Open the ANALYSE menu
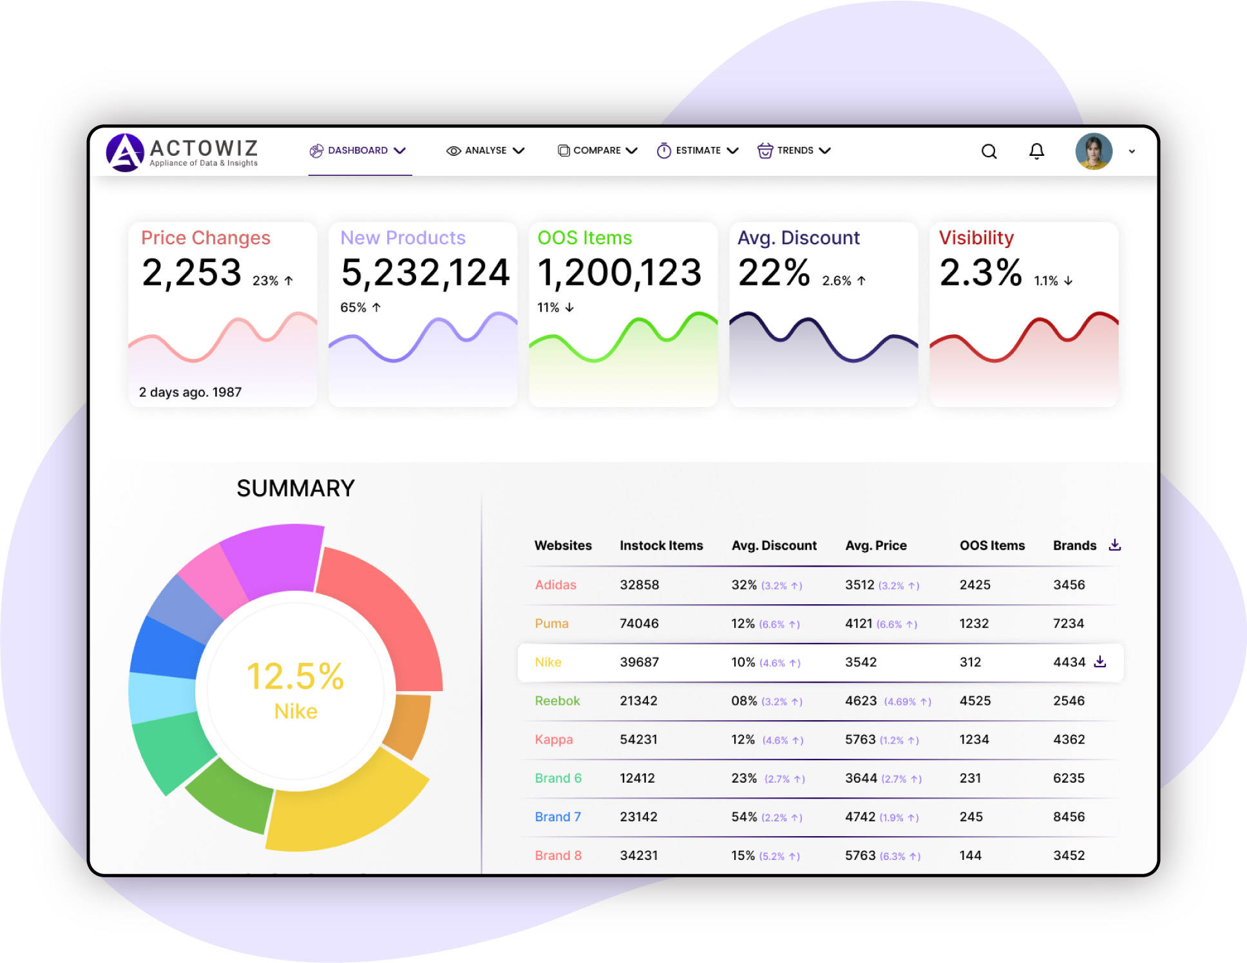 coord(486,151)
